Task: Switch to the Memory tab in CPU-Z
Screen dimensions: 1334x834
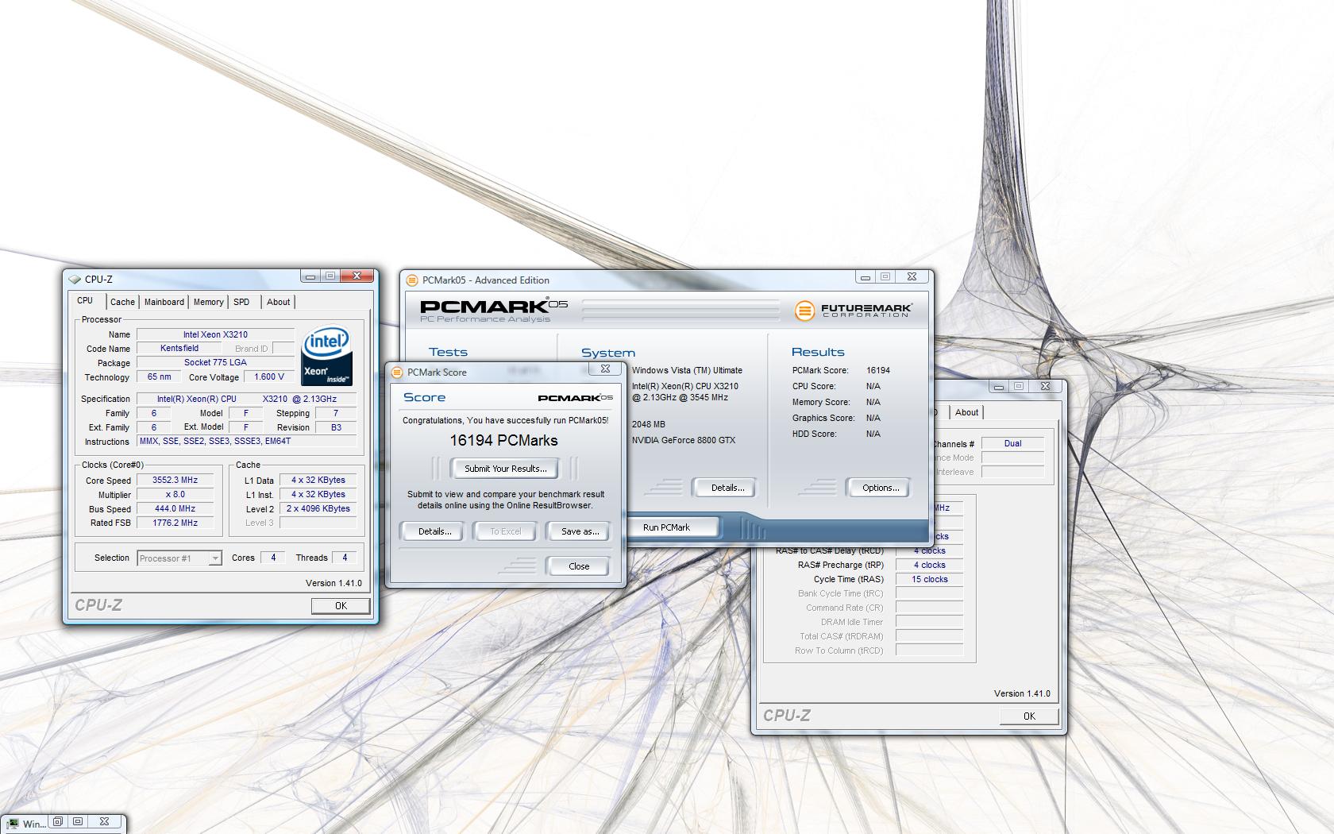Action: tap(209, 302)
